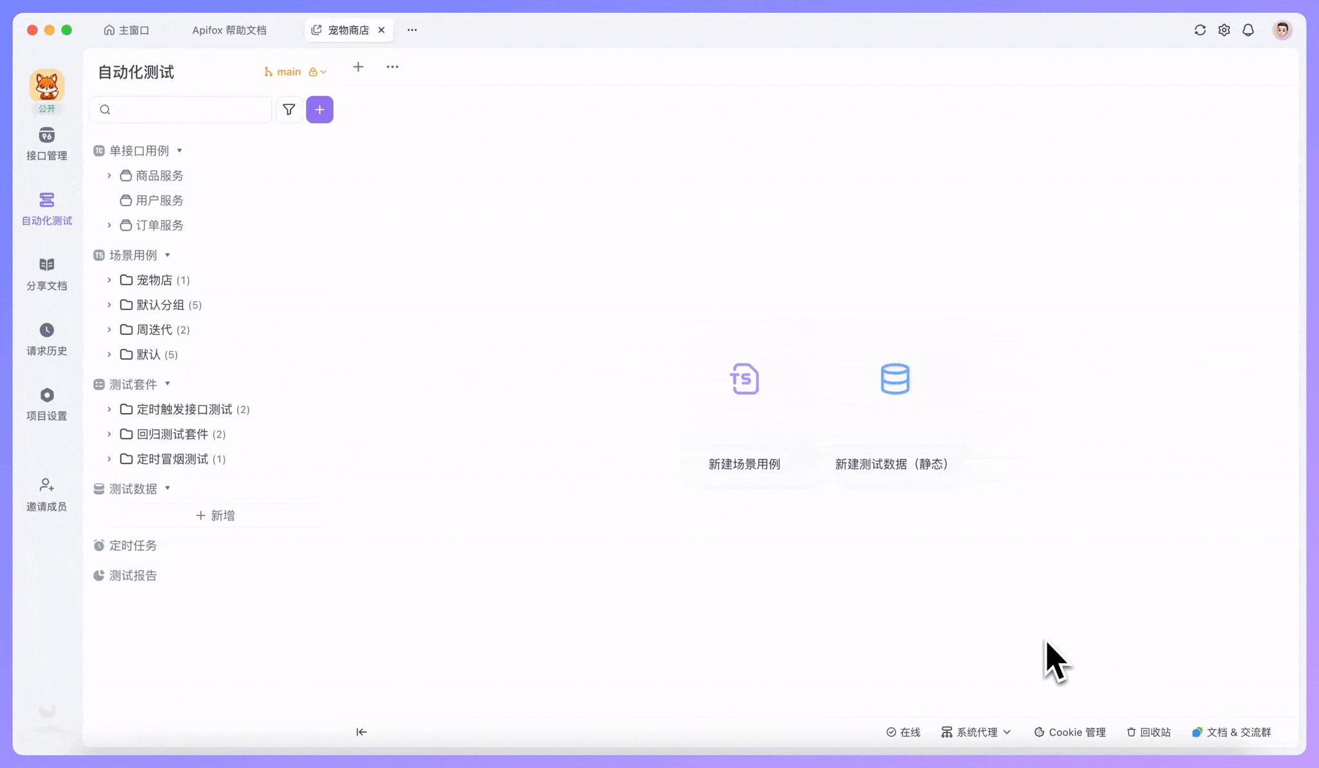
Task: Open Cookie 管理 from the status bar
Action: pos(1068,732)
